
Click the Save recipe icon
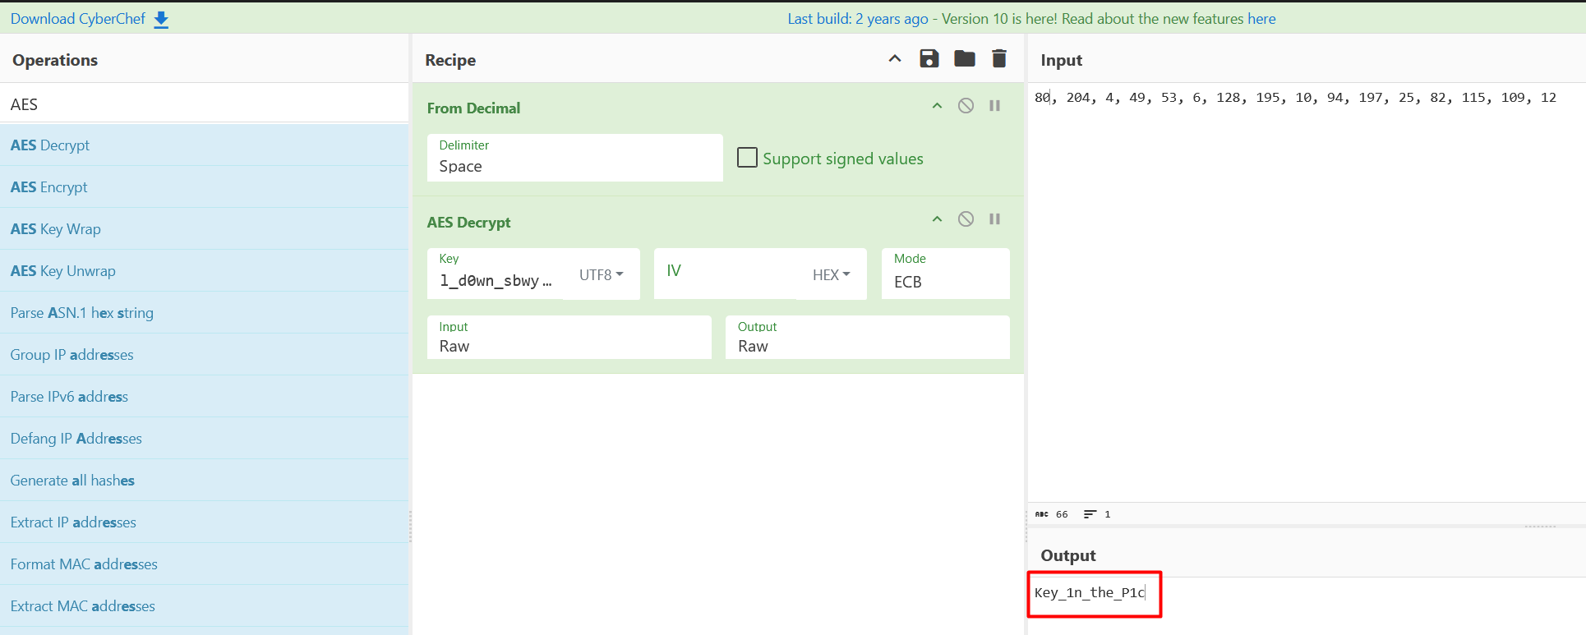(x=929, y=58)
